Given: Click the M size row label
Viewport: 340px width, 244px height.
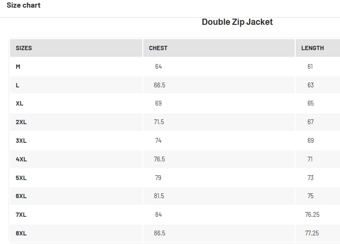Looking at the screenshot, I should 18,67.
